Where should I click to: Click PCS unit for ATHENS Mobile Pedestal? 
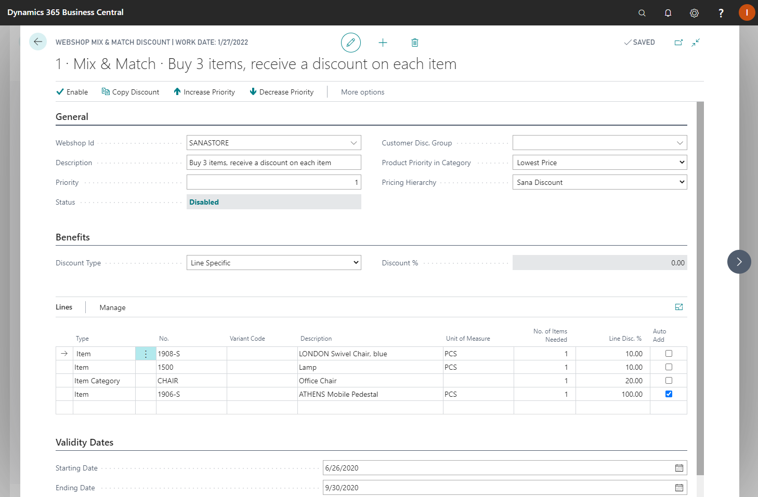pyautogui.click(x=478, y=394)
